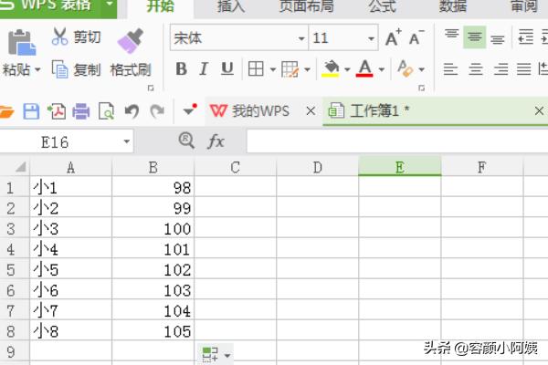The width and height of the screenshot is (548, 365).
Task: Open the 页面布局 ribbon tab
Action: (x=306, y=6)
